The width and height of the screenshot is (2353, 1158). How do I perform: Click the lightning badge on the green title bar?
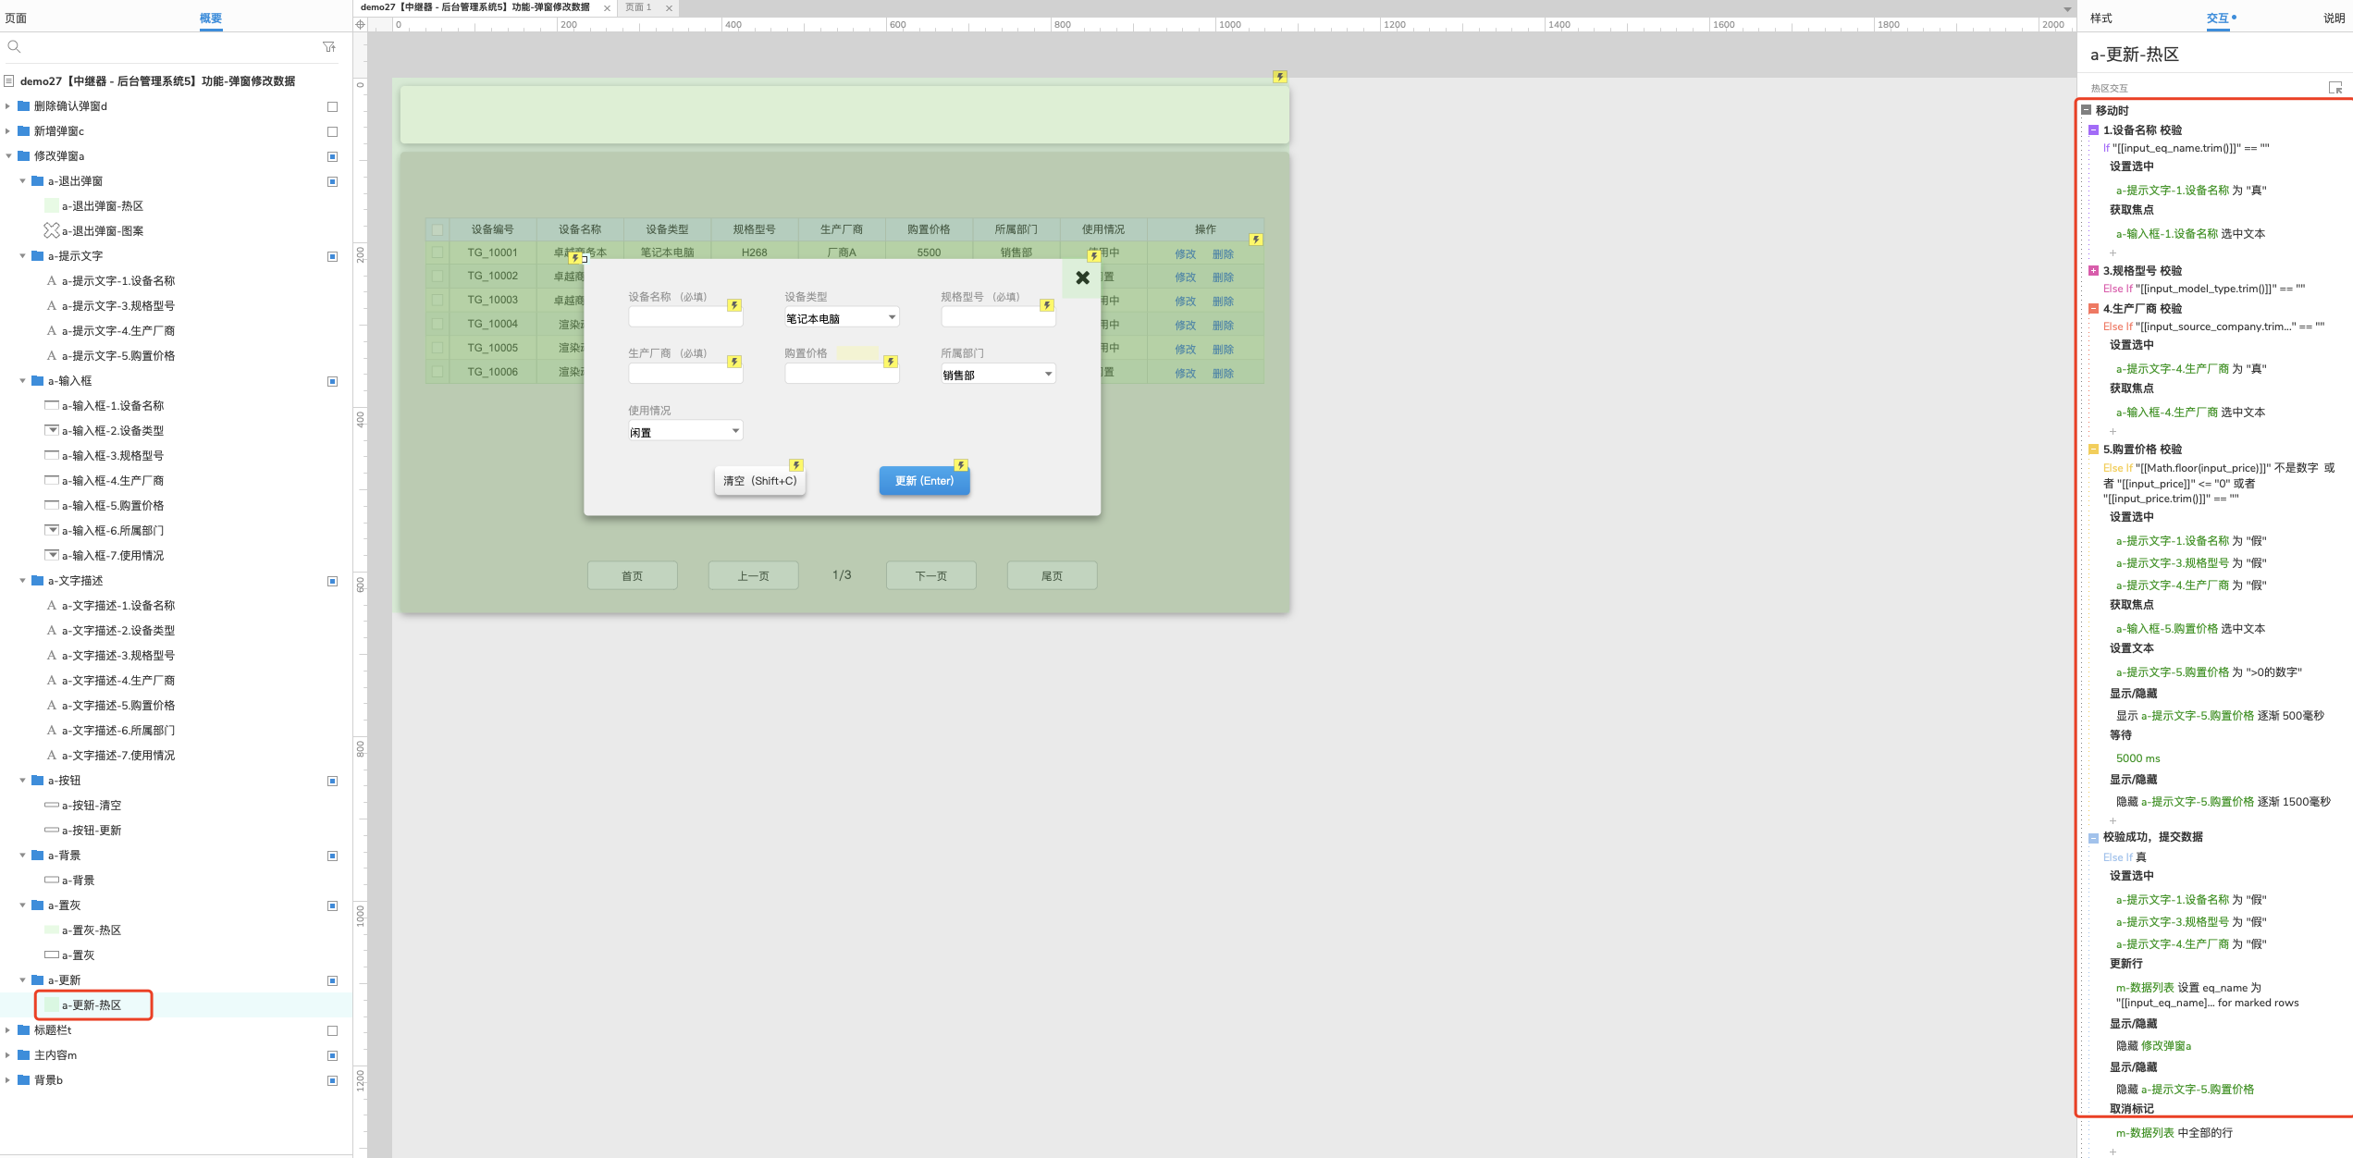(x=1280, y=77)
